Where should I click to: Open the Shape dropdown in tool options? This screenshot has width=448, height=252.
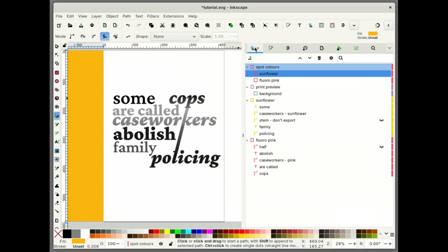pos(175,36)
